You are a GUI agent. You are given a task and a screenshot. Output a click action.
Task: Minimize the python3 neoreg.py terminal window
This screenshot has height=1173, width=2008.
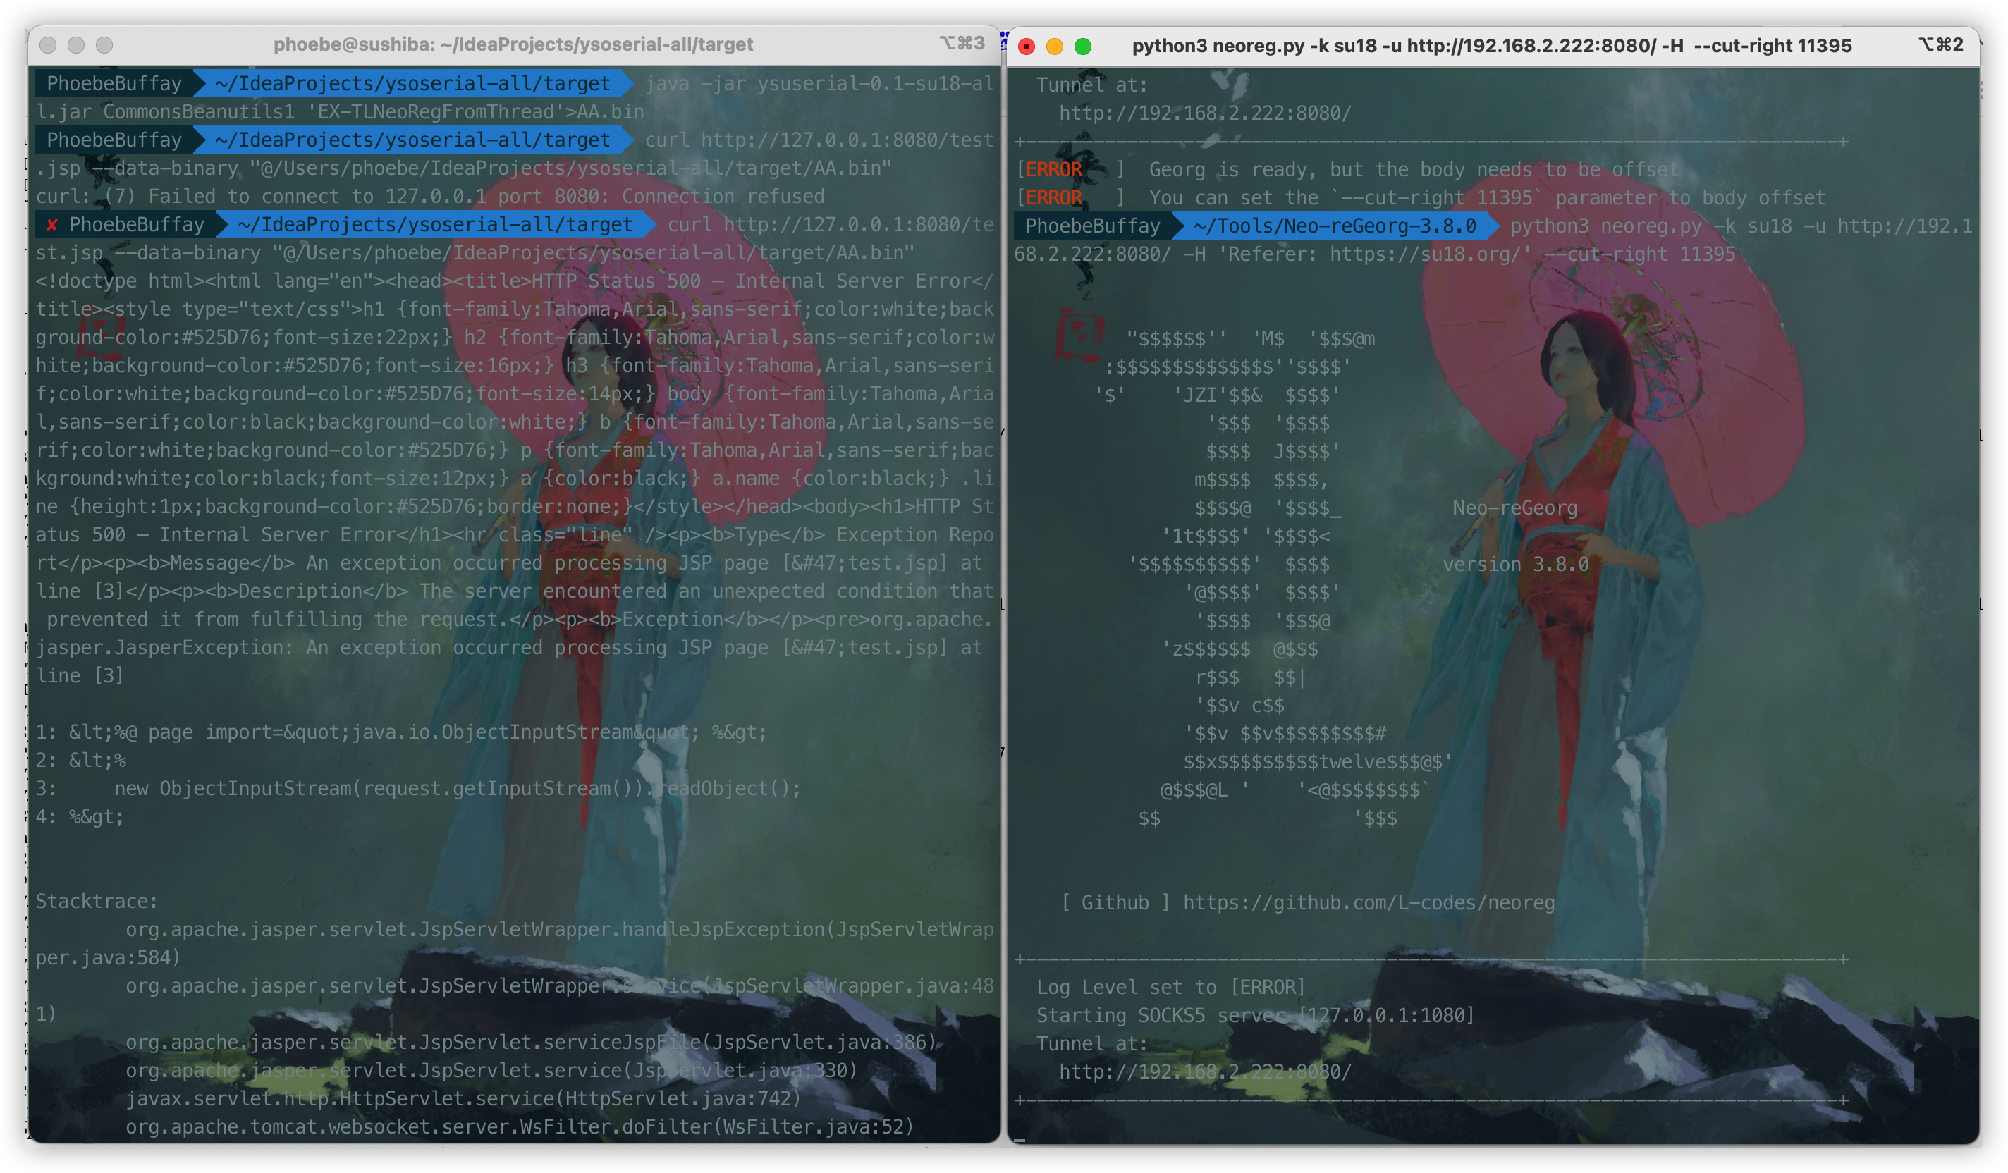(x=1054, y=47)
